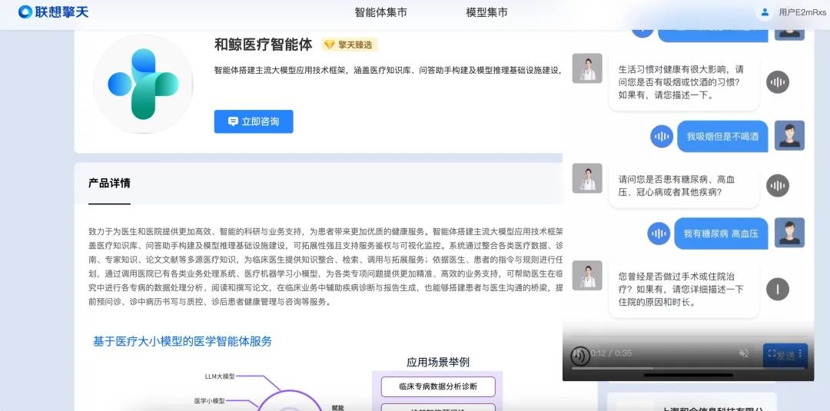Play voice beside 我吸烟但是不喝酒
This screenshot has height=411, width=830.
tap(662, 136)
